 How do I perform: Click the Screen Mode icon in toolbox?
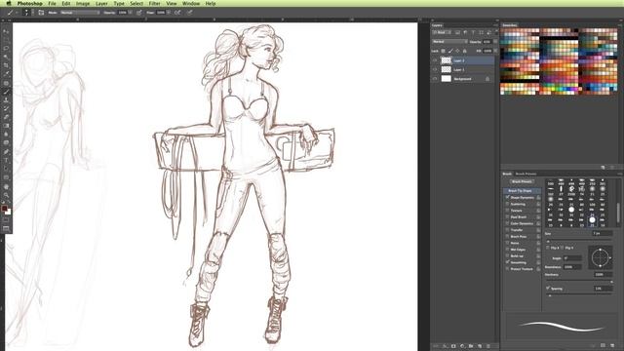(6, 228)
